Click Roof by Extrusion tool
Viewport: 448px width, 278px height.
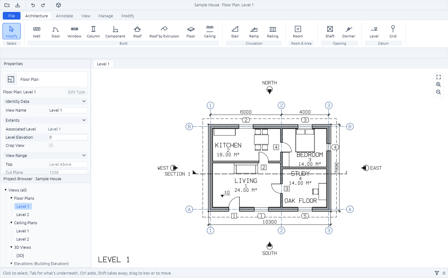[164, 31]
